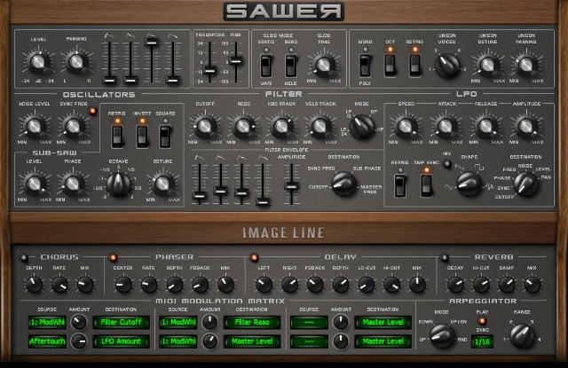Screen dimensions: 568x368
Task: Enable the Chorus effect LED
Action: (x=24, y=257)
